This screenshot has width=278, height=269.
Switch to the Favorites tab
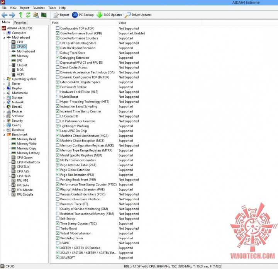(x=20, y=22)
